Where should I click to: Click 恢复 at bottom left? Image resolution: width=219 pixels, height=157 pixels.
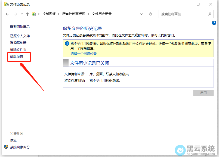click(14, 140)
